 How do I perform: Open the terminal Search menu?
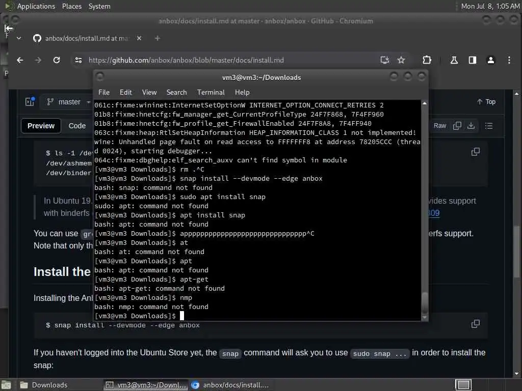coord(176,93)
